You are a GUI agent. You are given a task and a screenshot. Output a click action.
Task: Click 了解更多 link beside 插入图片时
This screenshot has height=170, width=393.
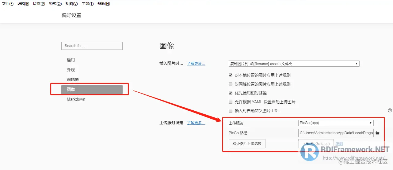click(x=196, y=64)
